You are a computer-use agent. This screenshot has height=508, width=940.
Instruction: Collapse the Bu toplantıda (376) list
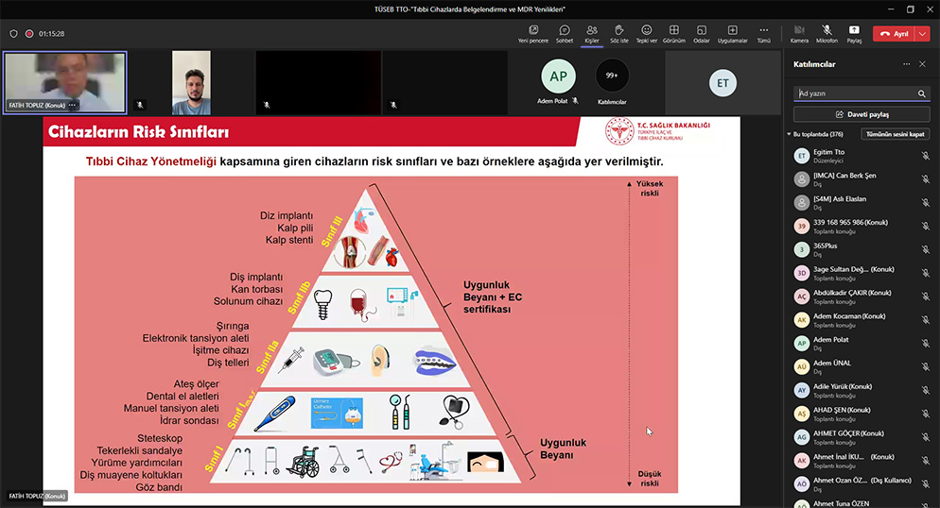tap(790, 134)
